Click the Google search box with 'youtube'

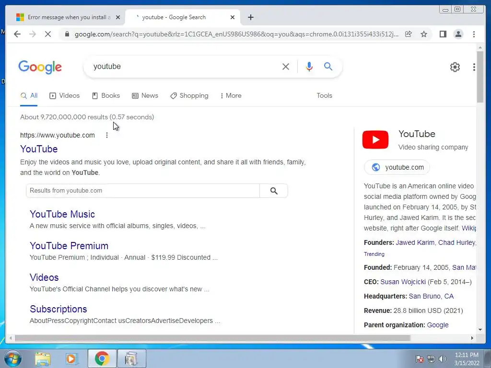click(x=185, y=66)
